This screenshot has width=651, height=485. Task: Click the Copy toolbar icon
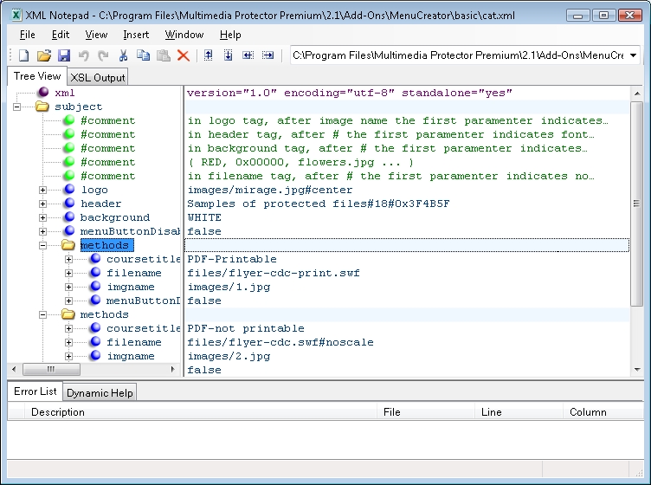tap(143, 55)
